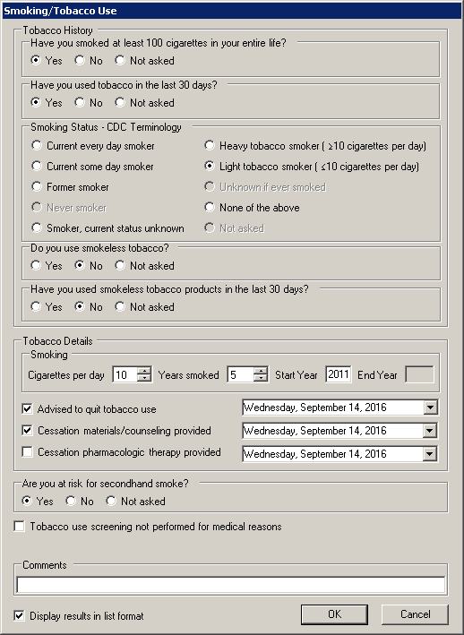Click into the Comments text box
Viewport: 464px width, 635px height.
coord(231,585)
